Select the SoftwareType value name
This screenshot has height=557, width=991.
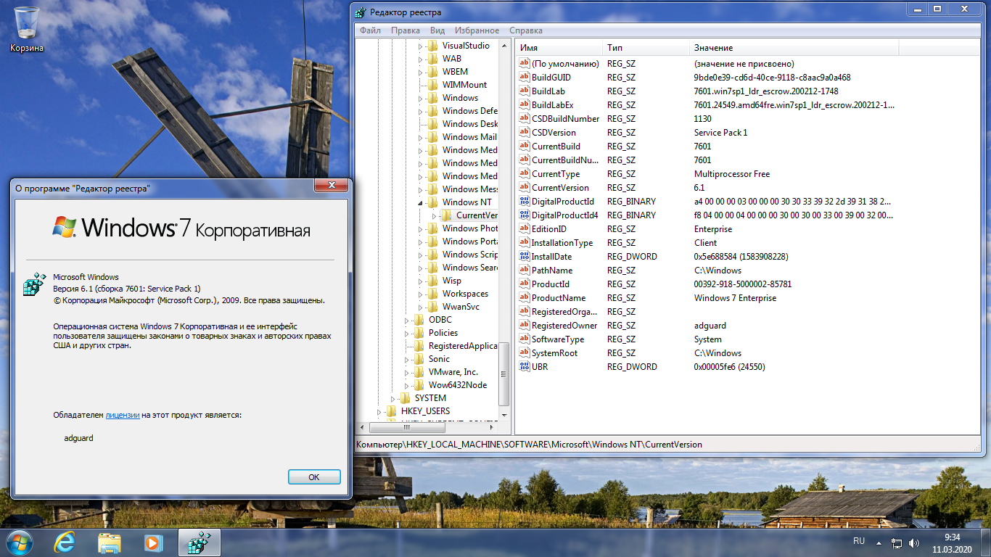(x=558, y=339)
